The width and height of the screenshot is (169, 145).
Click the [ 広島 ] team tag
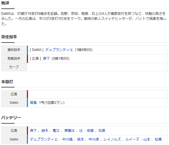[35, 59]
